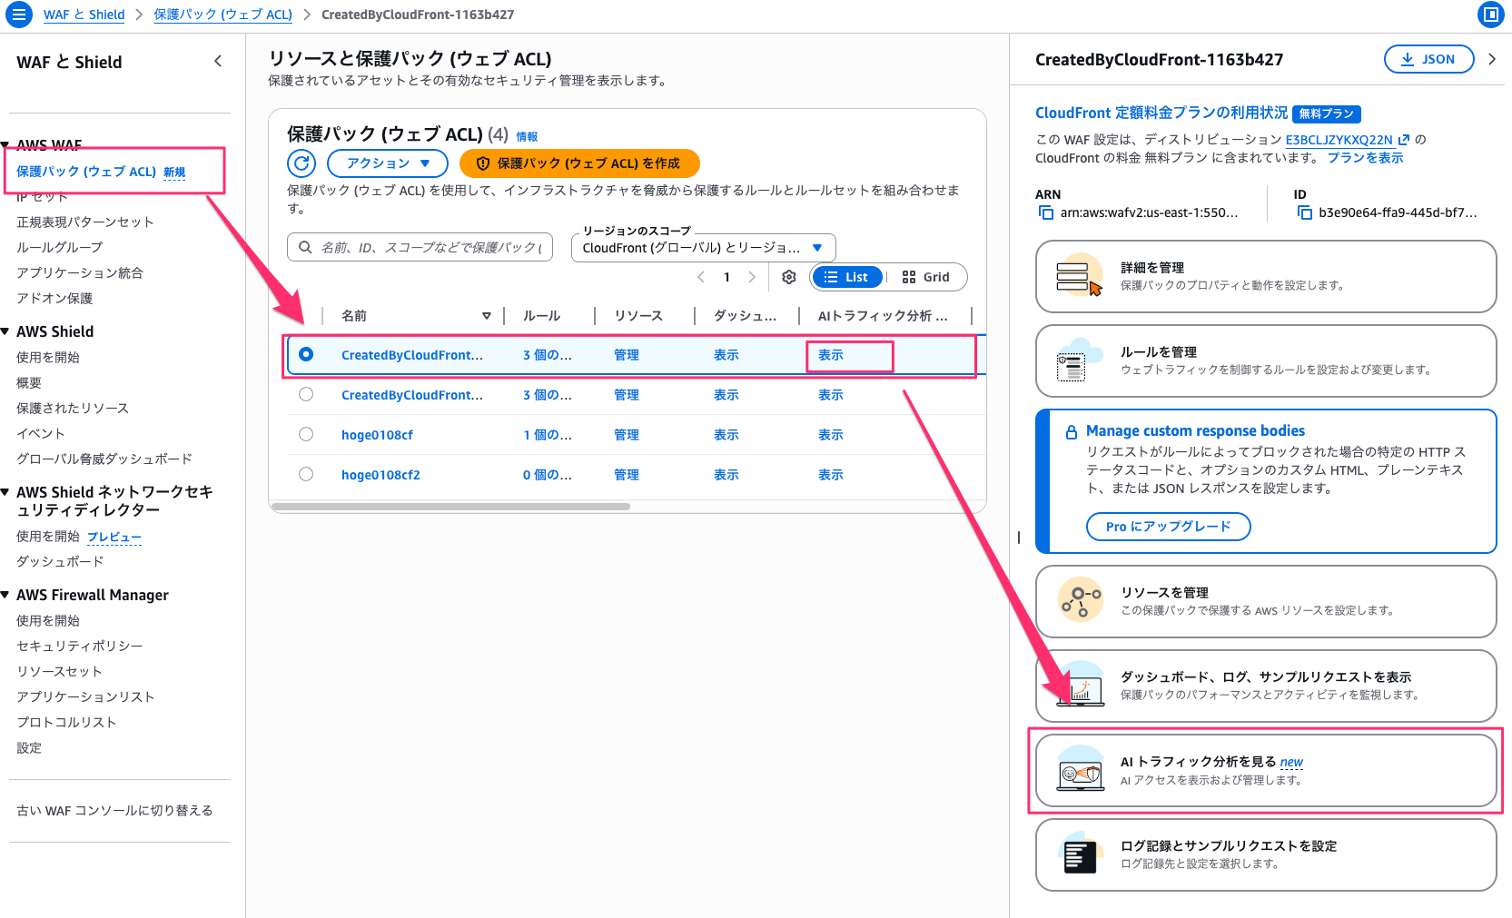1512x918 pixels.
Task: Open アプリケーション統合 in sidebar
Action: (x=80, y=272)
